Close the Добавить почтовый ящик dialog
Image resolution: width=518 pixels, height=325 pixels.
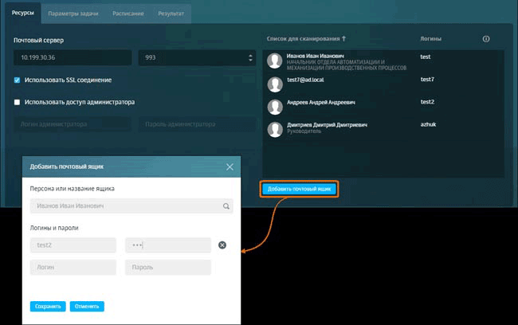(230, 166)
